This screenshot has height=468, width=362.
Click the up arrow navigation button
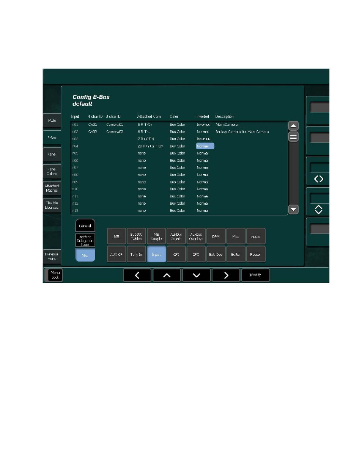tap(167, 275)
